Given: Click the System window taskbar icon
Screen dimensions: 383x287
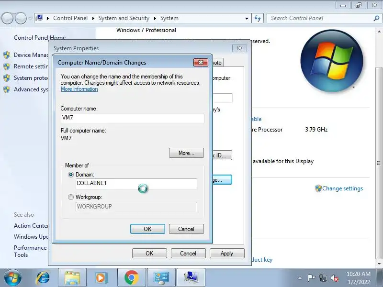Looking at the screenshot, I should (191, 278).
